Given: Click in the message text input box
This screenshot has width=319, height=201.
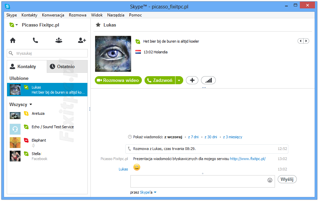Looking at the screenshot, I should [202, 181].
